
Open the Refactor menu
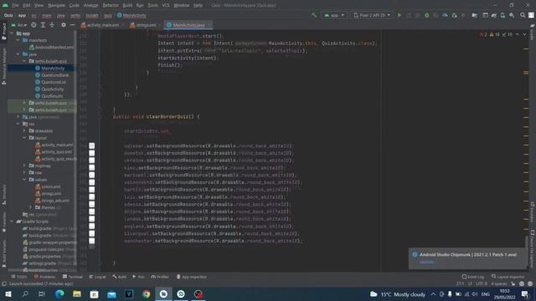click(111, 5)
